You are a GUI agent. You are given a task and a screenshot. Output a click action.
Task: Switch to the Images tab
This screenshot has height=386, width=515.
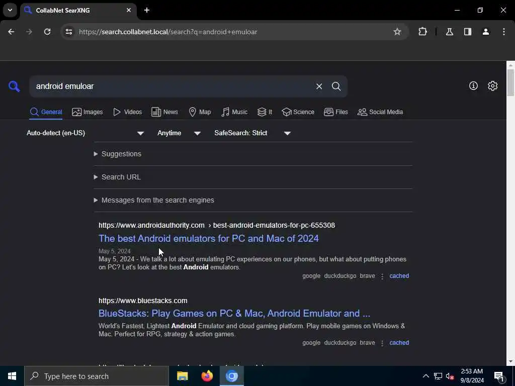click(88, 112)
